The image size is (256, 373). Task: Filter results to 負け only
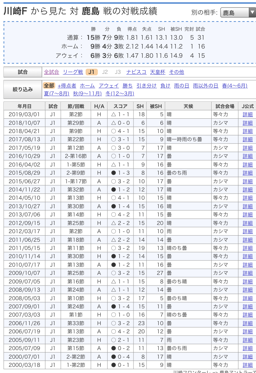[165, 85]
